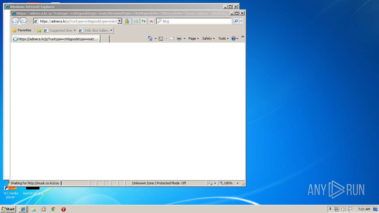Open the Page menu
Viewport: 379px width, 213px height.
(x=194, y=38)
